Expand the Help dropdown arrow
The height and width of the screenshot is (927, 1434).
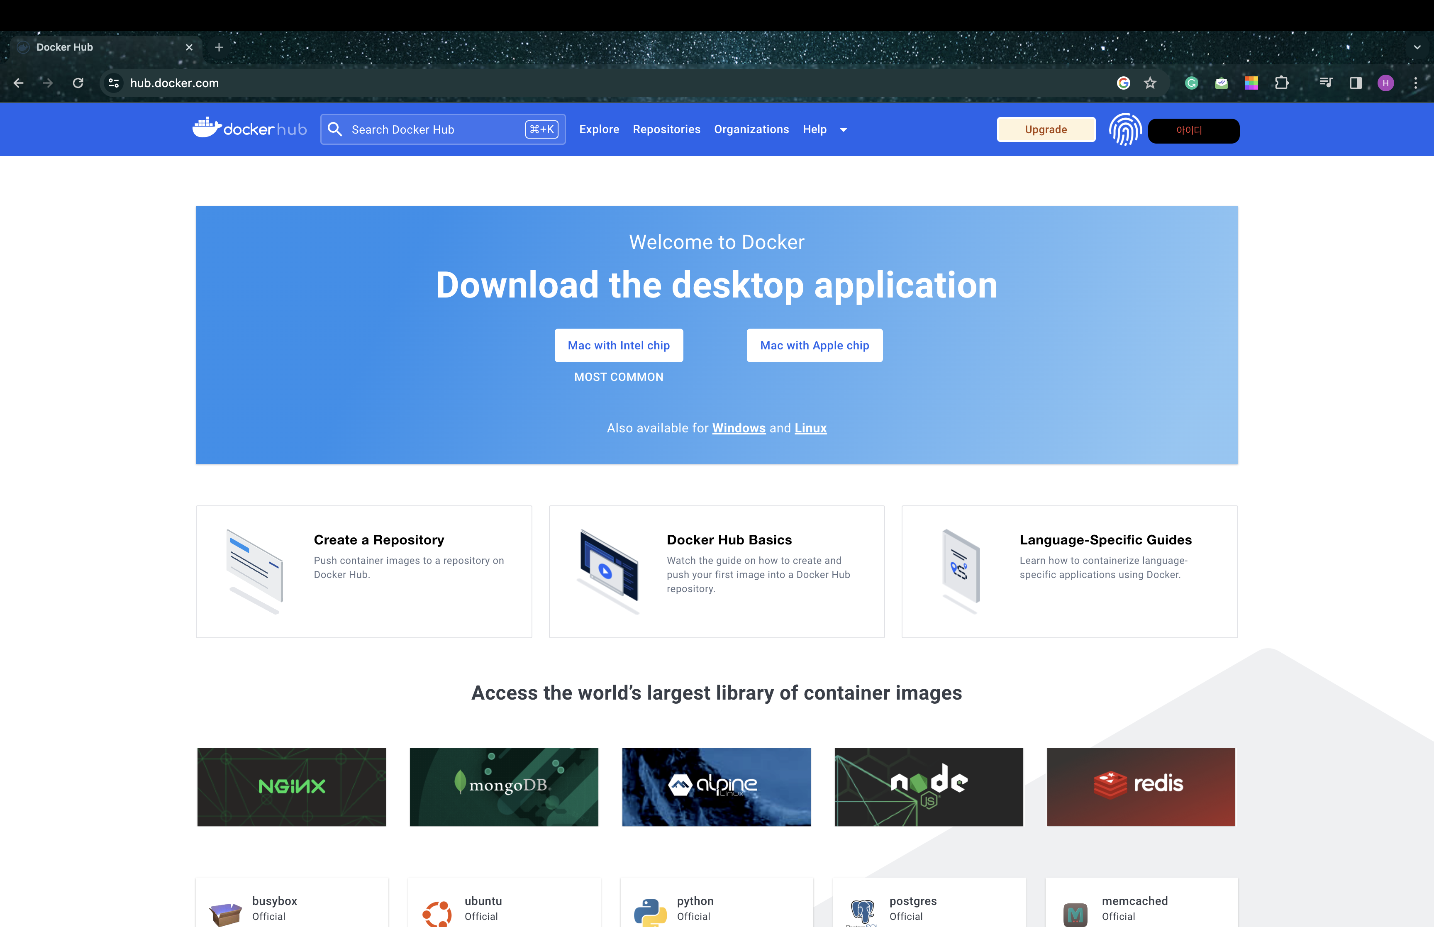(x=843, y=129)
